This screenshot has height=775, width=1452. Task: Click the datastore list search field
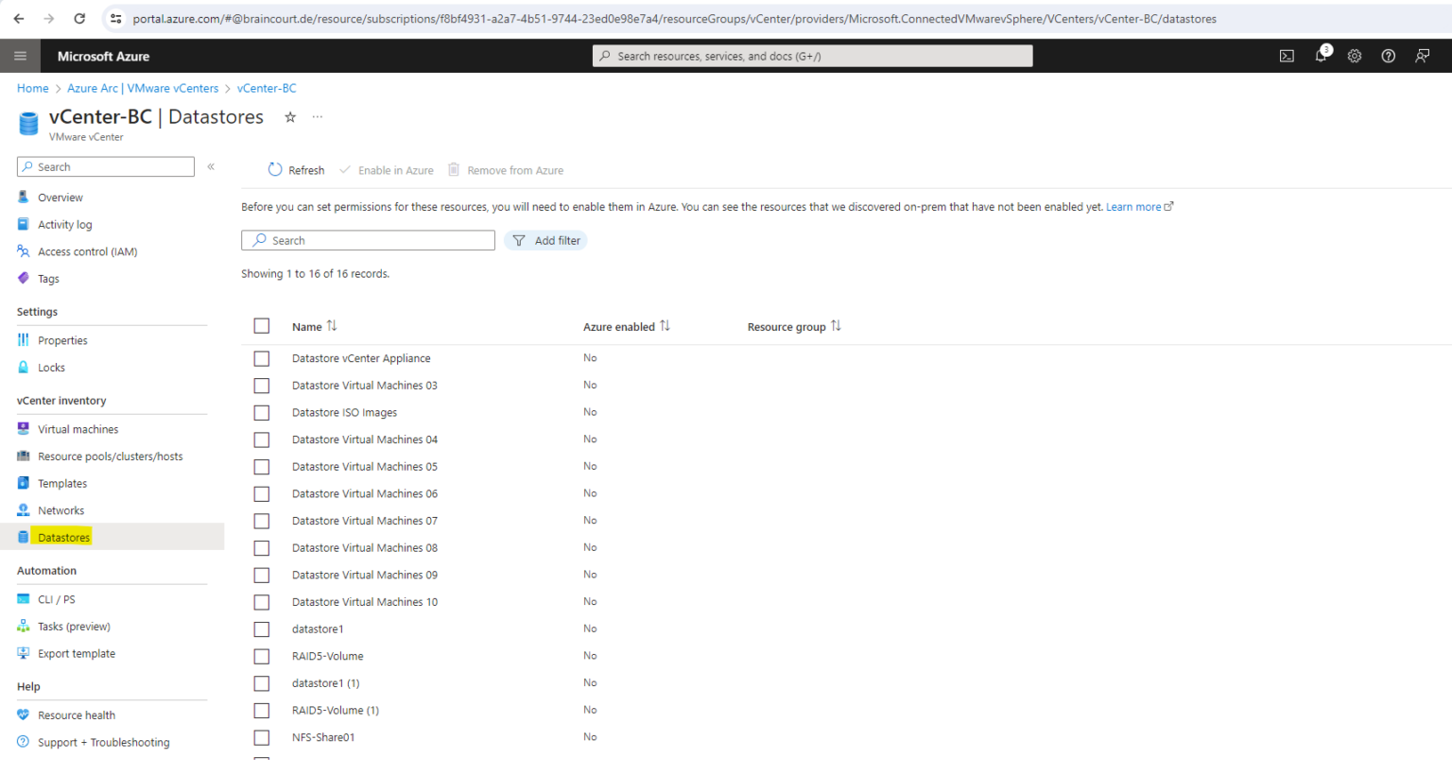tap(368, 240)
